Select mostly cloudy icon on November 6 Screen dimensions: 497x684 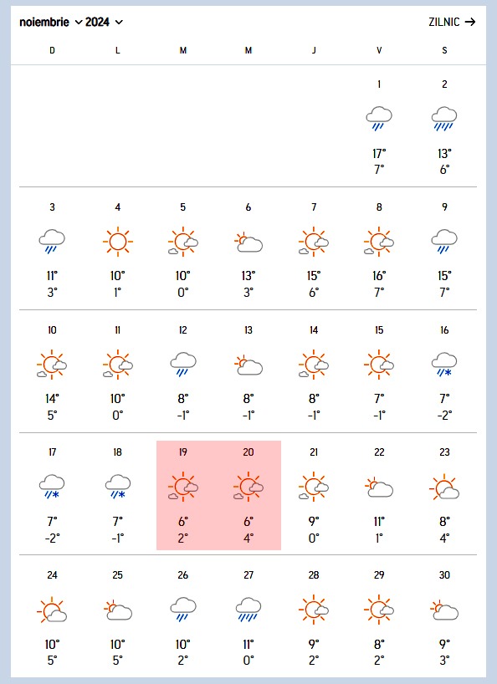tap(248, 242)
